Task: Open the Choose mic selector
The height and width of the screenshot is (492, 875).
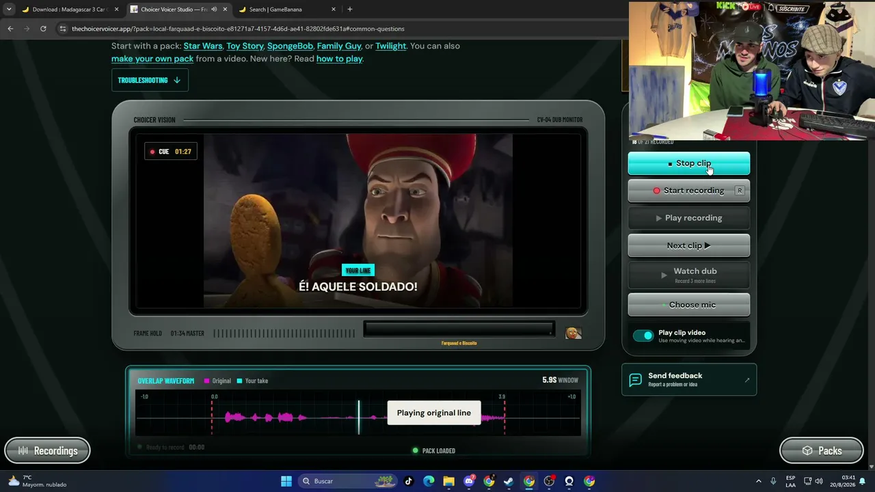Action: coord(688,305)
